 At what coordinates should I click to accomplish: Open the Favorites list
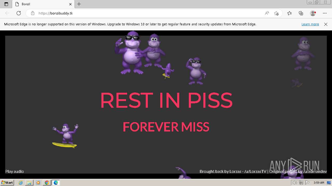click(x=289, y=13)
